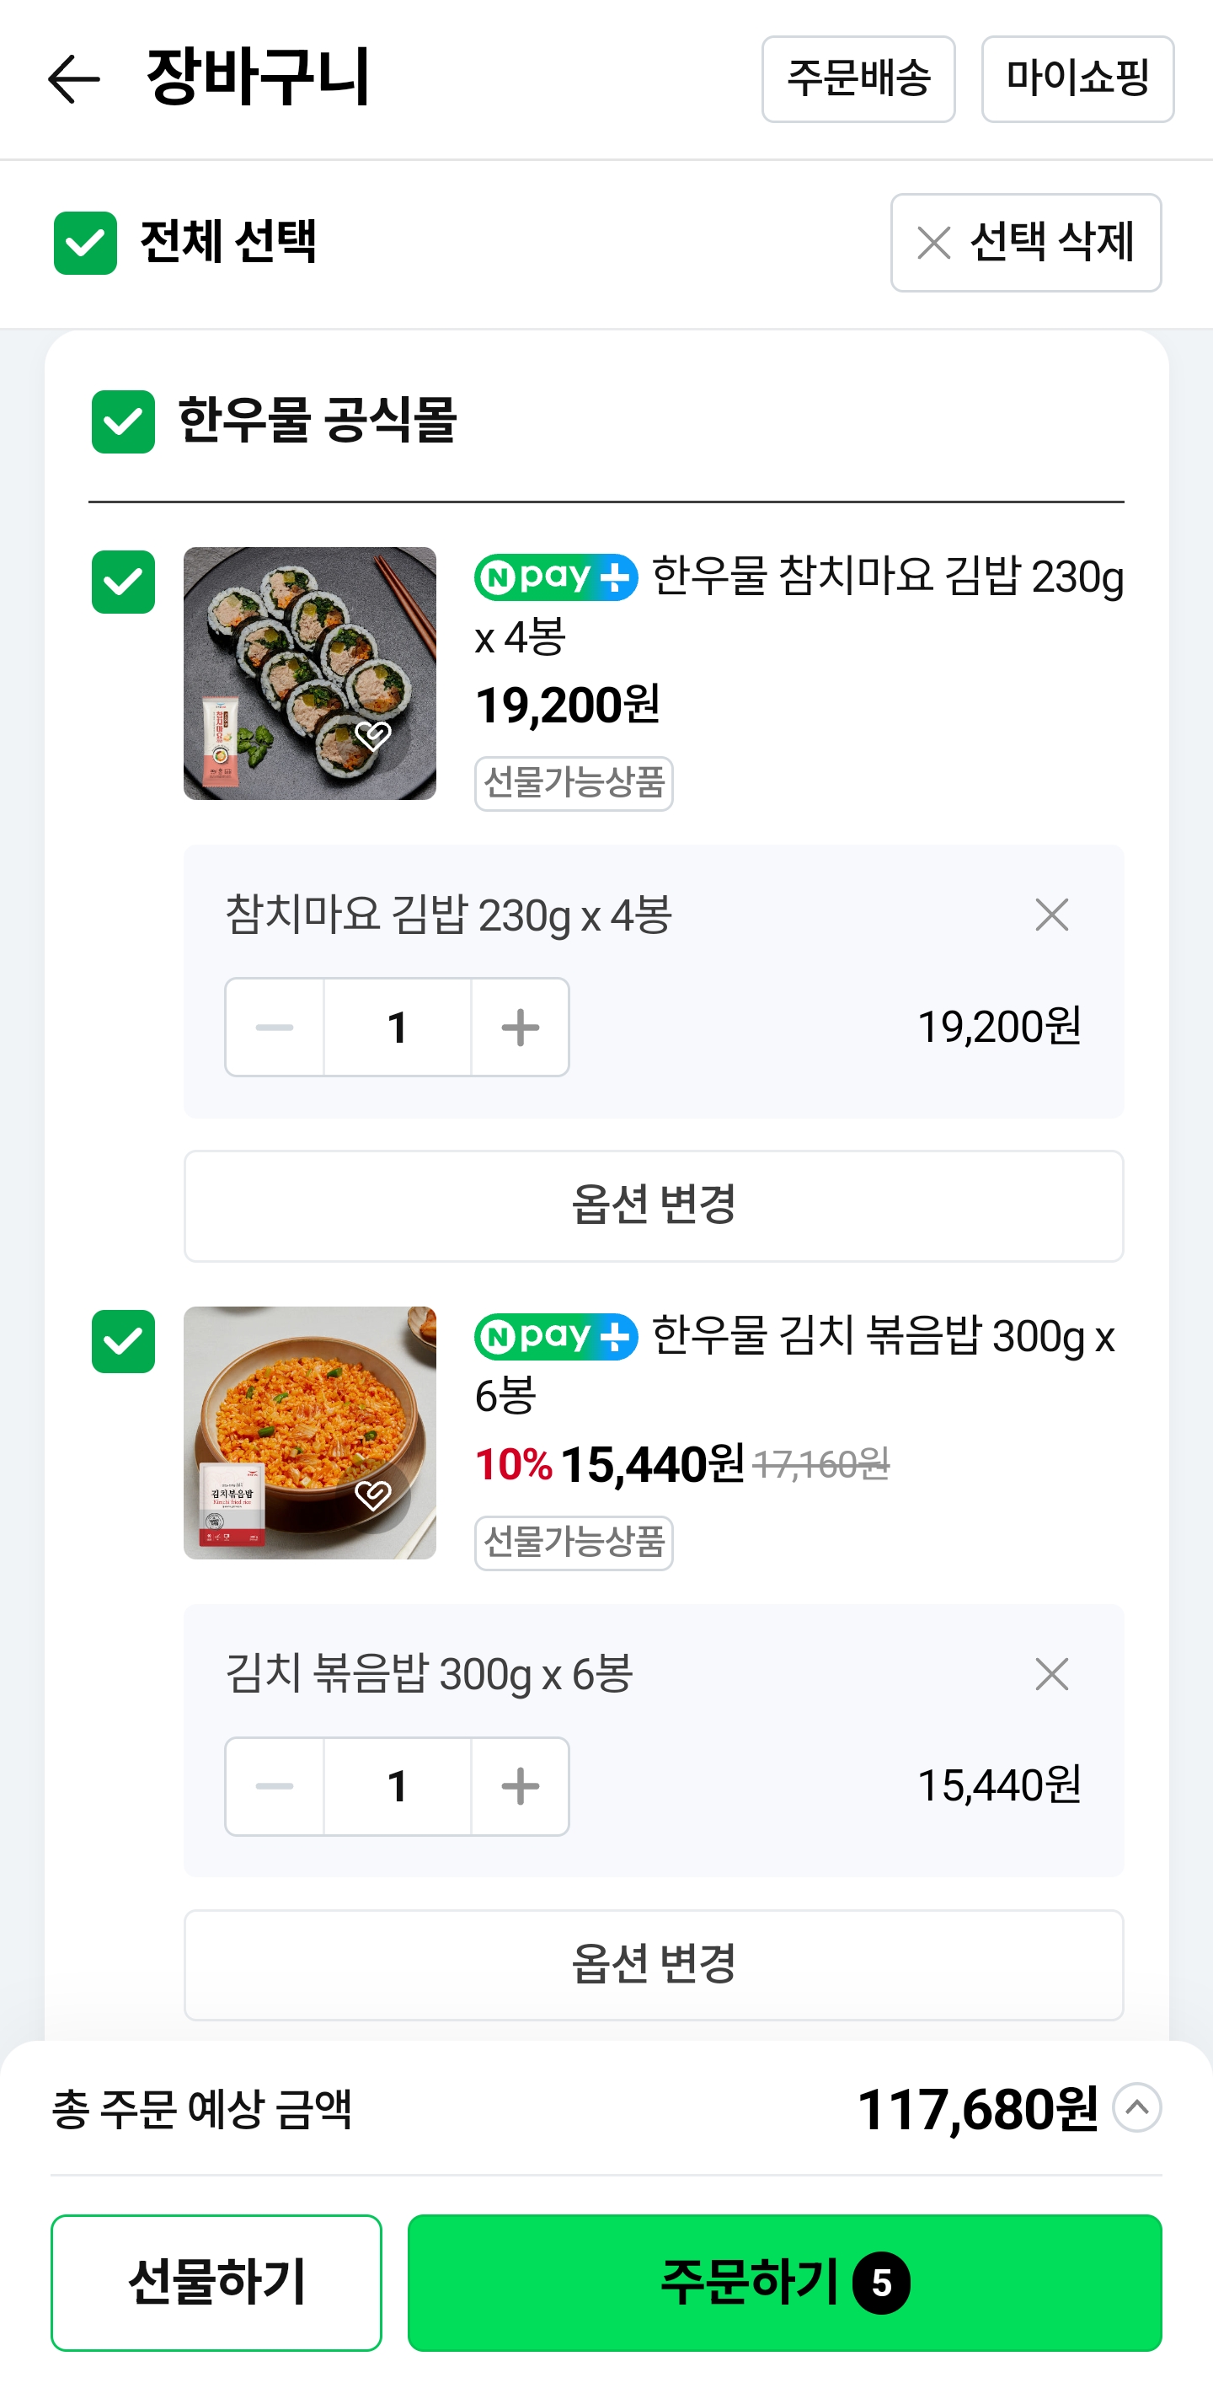Tap the 선물하기 button
Screen dimensions: 1213x2383
[216, 2281]
